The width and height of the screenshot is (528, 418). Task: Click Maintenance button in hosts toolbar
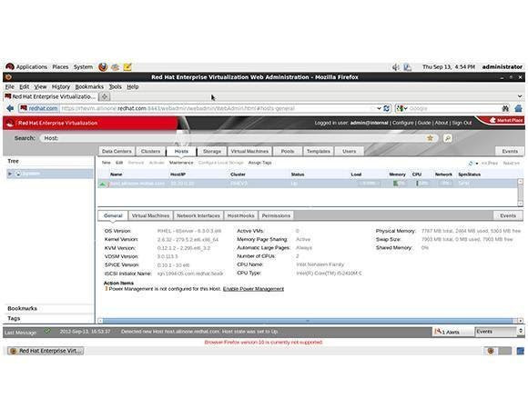(x=181, y=163)
